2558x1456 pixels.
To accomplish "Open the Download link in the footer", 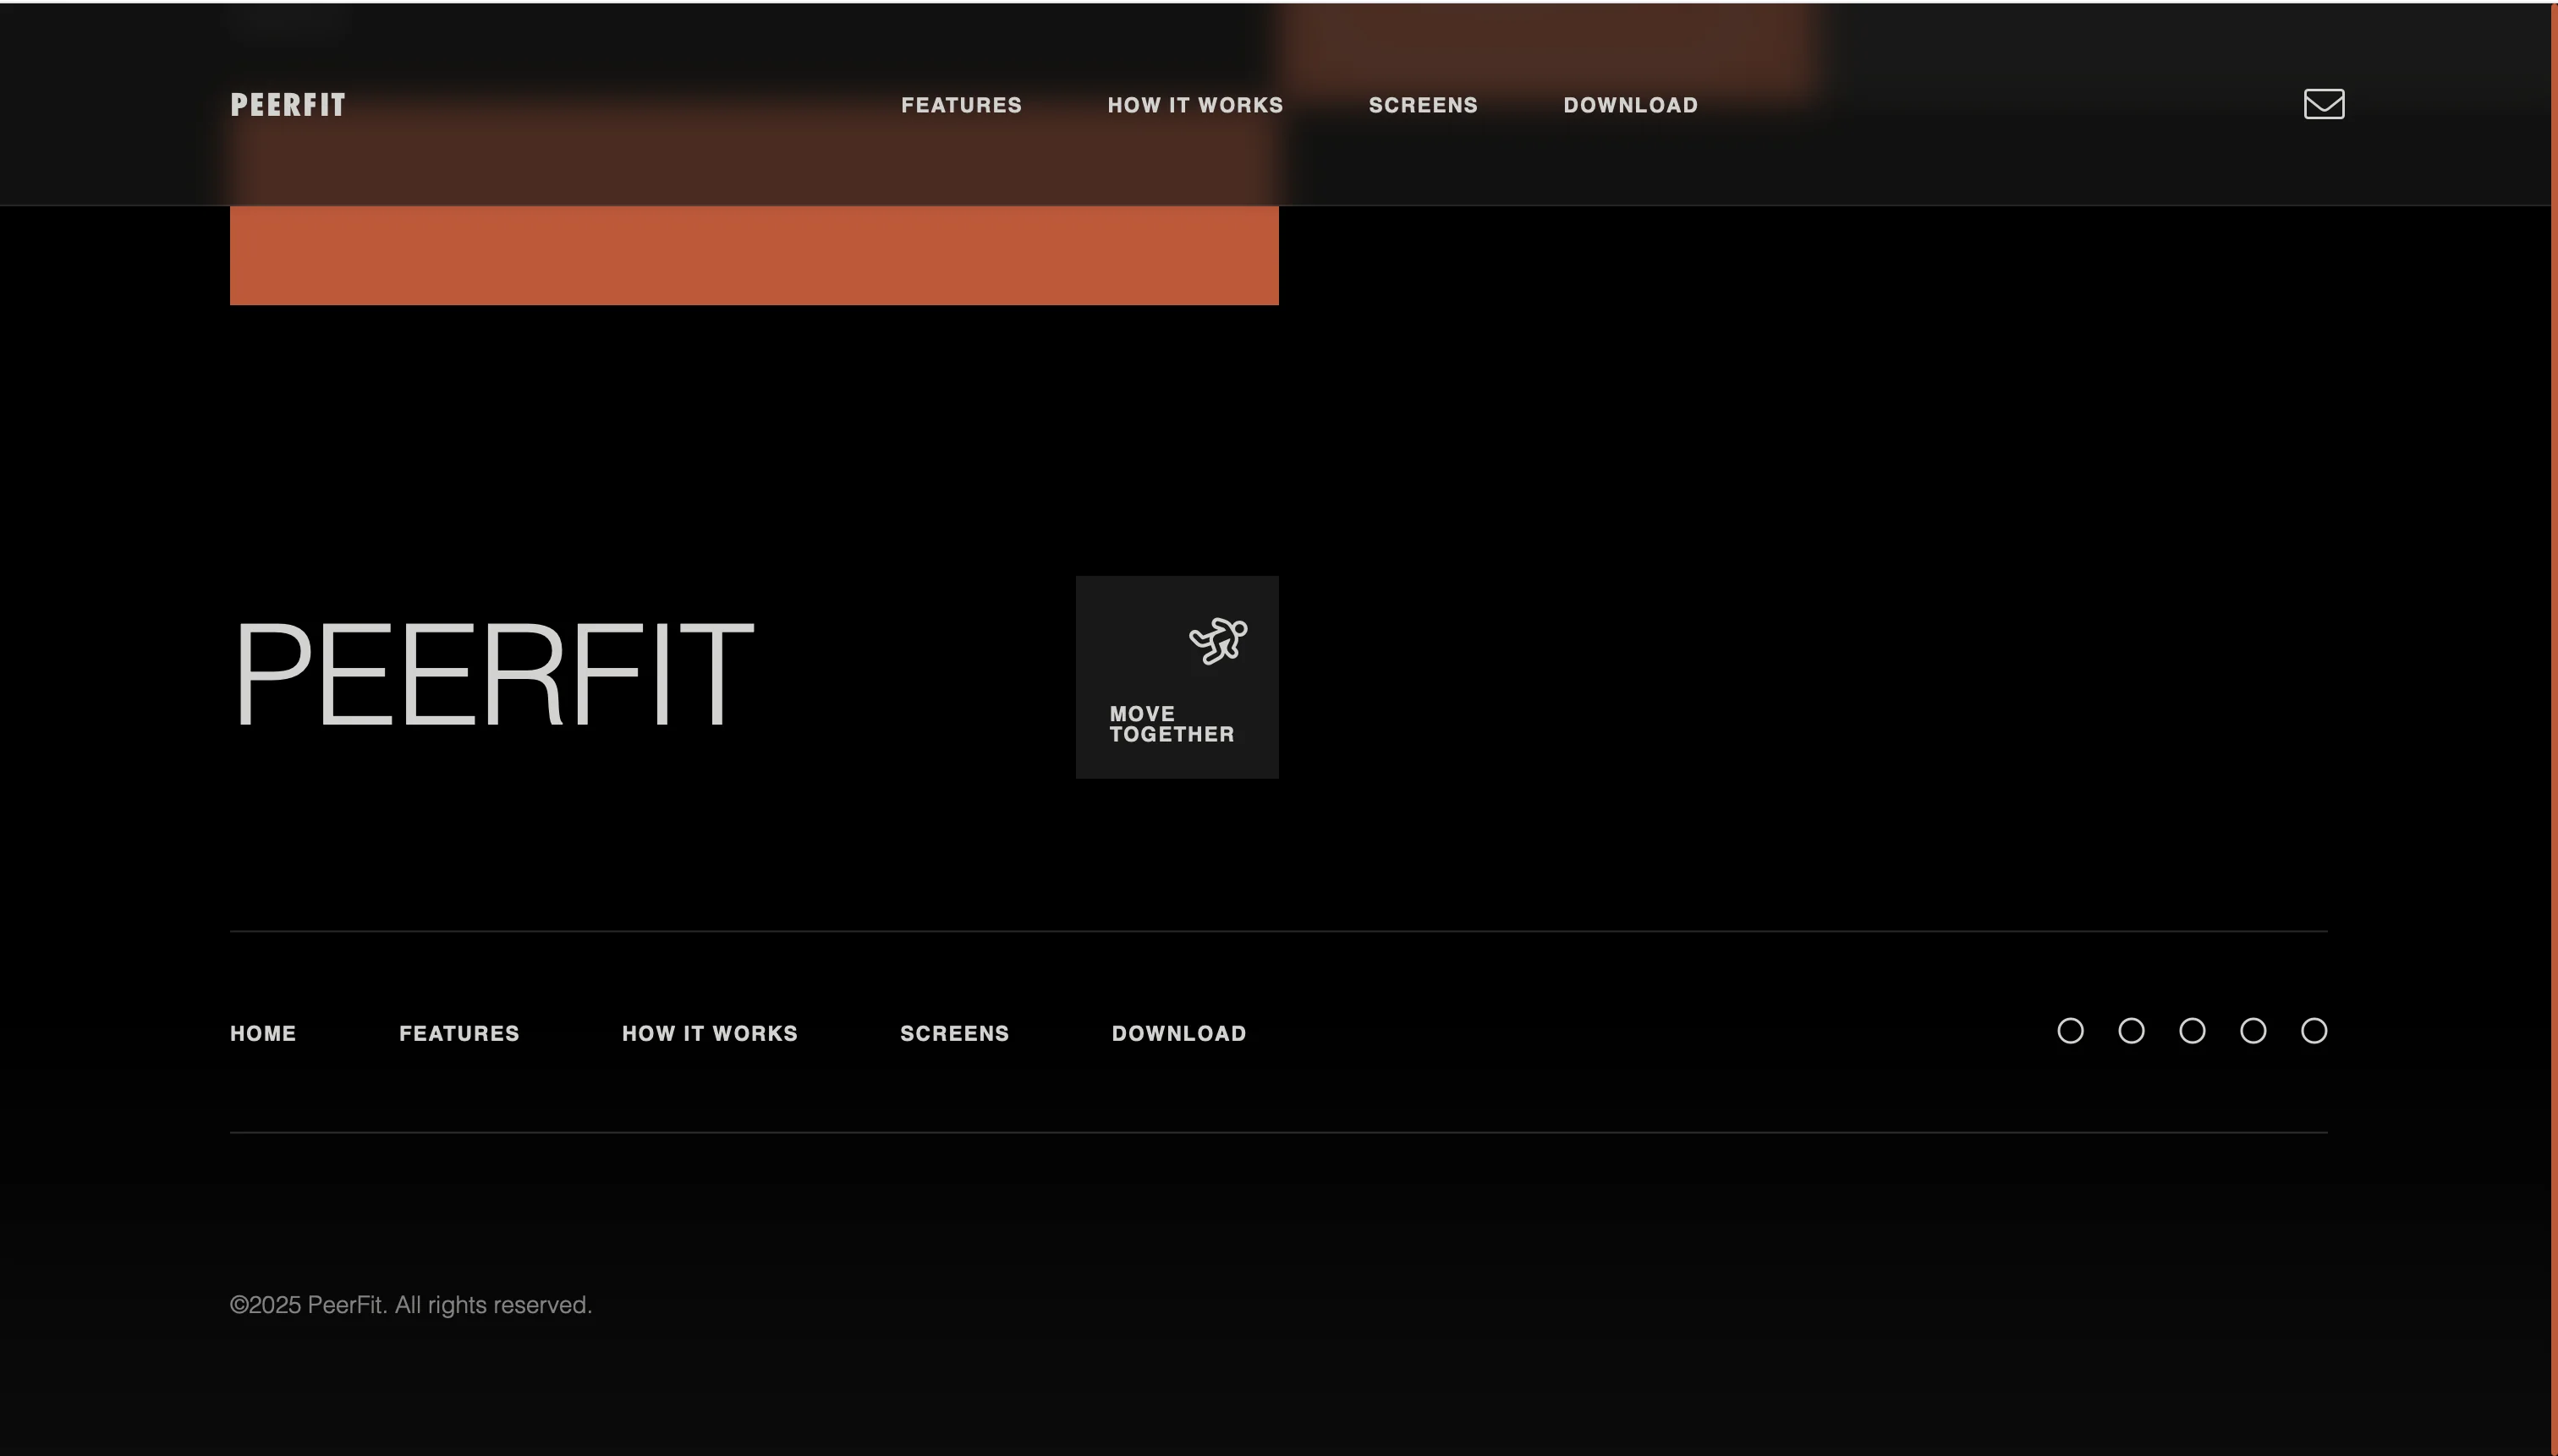I will pyautogui.click(x=1178, y=1033).
